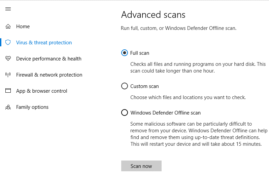Go to the Home label in sidebar
269x180 pixels.
tap(23, 27)
